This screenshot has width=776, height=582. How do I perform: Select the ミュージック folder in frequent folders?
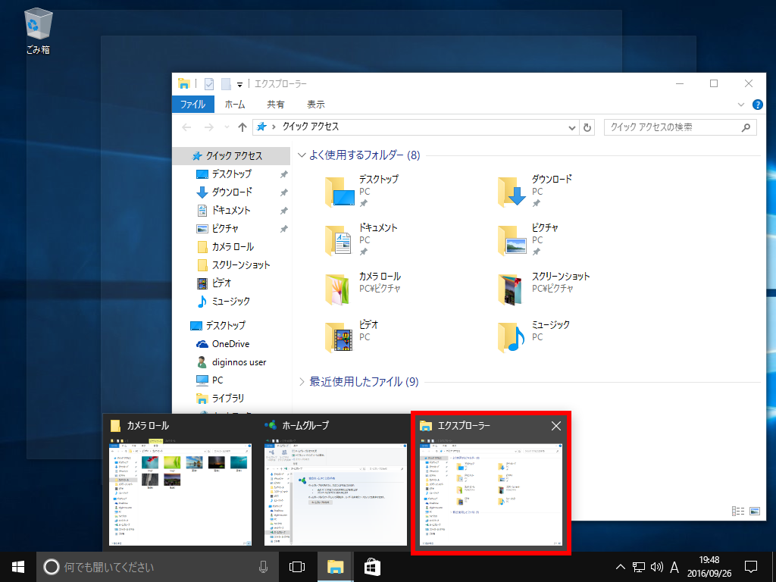pos(534,336)
